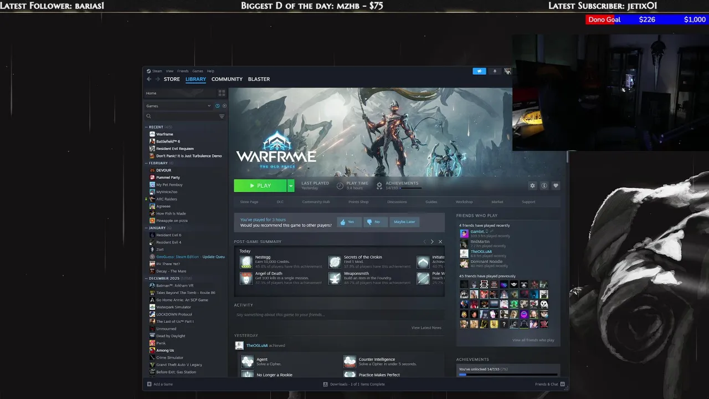Open RedMartin friend avatar

pos(464,243)
